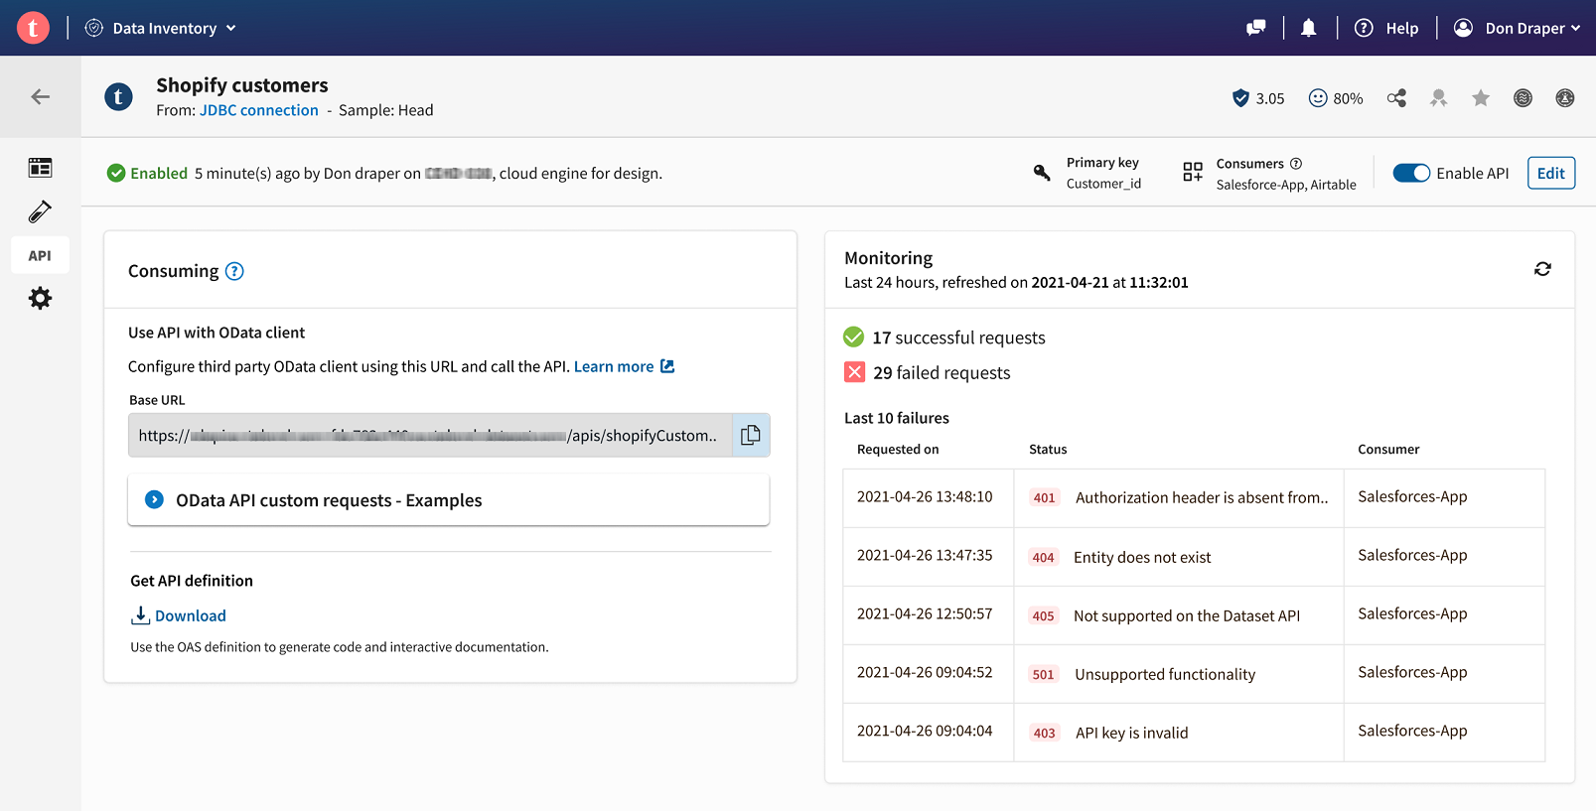Open the chat messages icon
This screenshot has width=1596, height=811.
1256,28
